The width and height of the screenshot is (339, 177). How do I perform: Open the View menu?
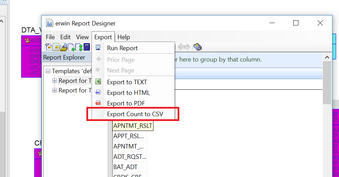click(x=82, y=37)
